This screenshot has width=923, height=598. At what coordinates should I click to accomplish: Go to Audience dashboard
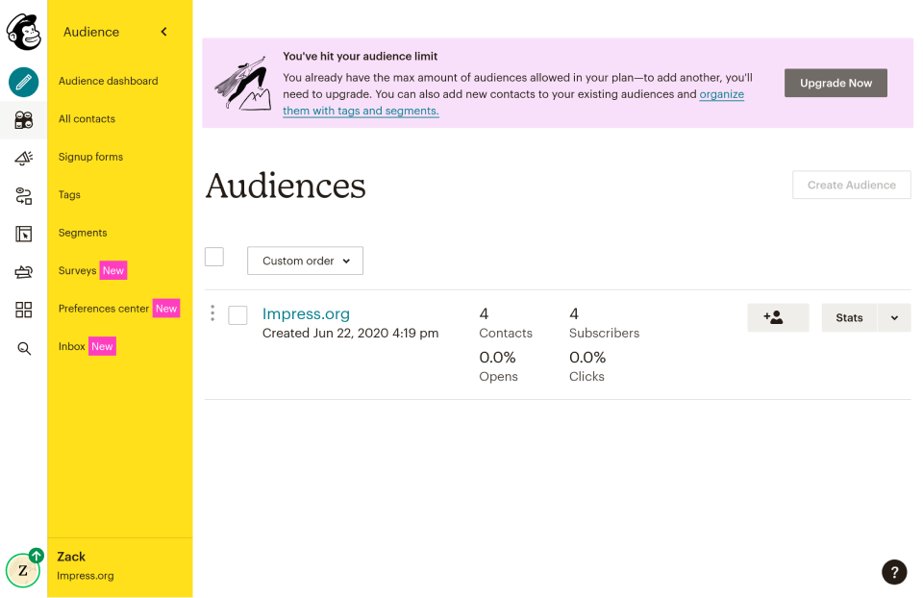(109, 81)
